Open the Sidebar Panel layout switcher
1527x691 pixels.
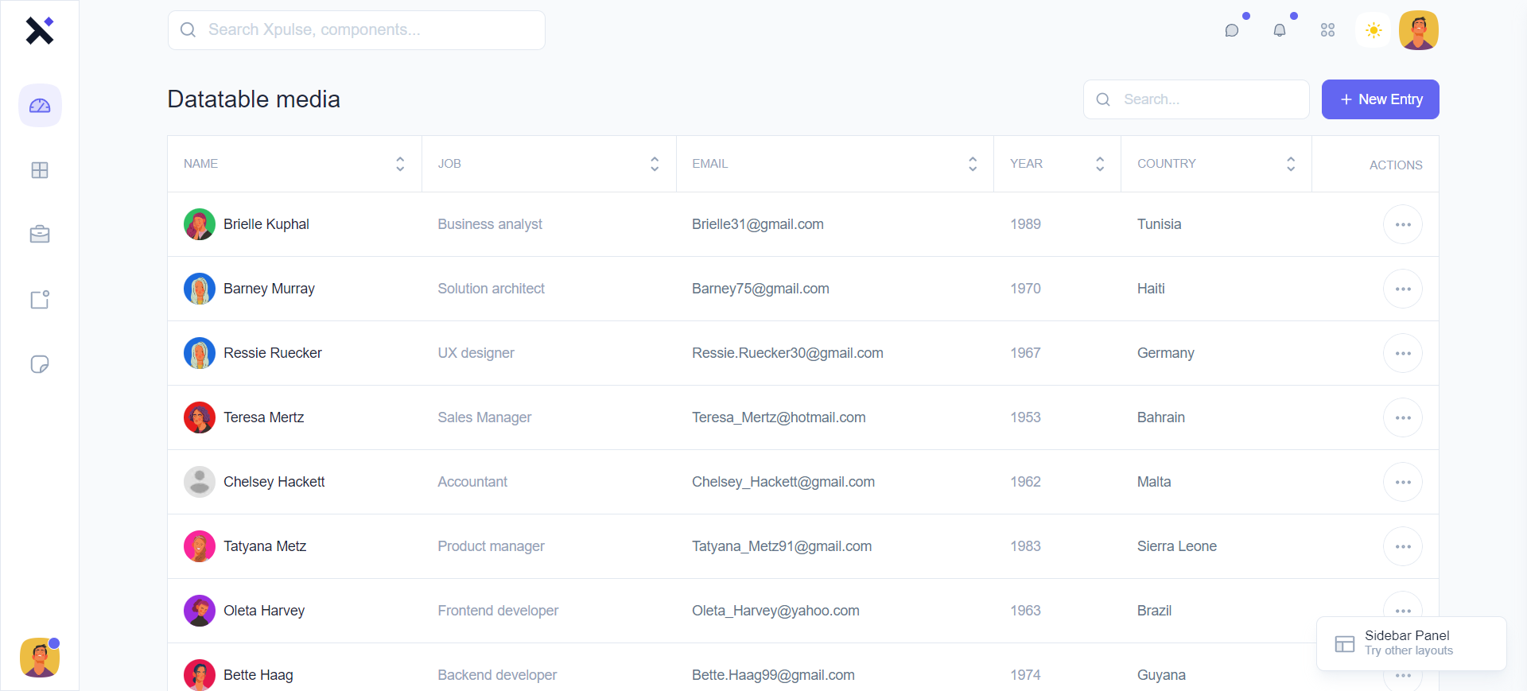[x=1411, y=643]
